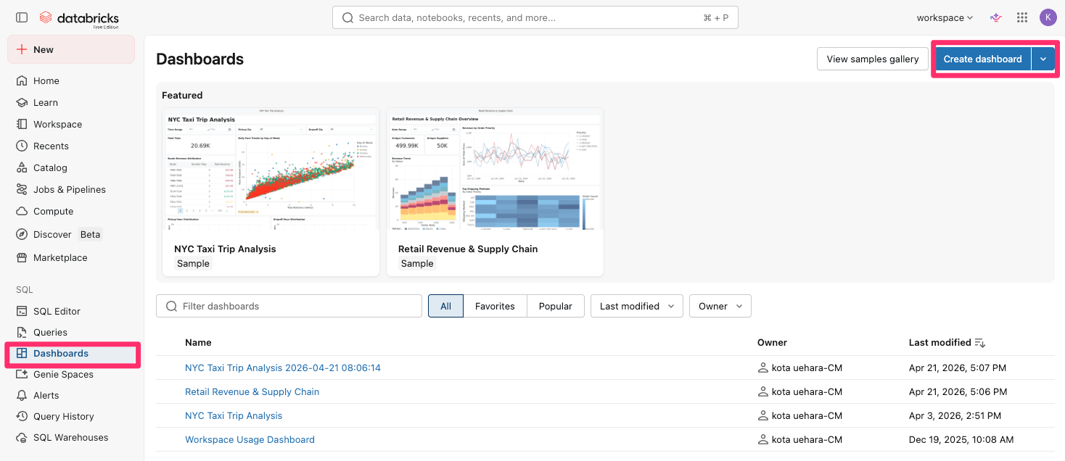The image size is (1065, 461).
Task: Click the Home house icon
Action: (x=22, y=80)
